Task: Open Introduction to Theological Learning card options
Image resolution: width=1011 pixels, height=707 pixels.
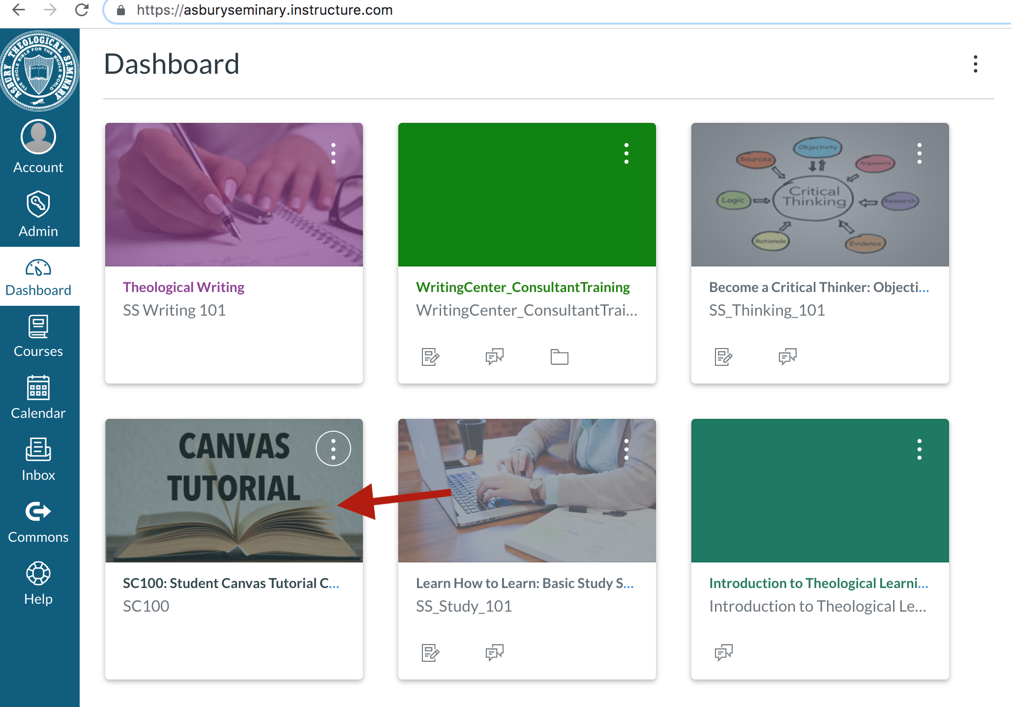Action: click(919, 449)
